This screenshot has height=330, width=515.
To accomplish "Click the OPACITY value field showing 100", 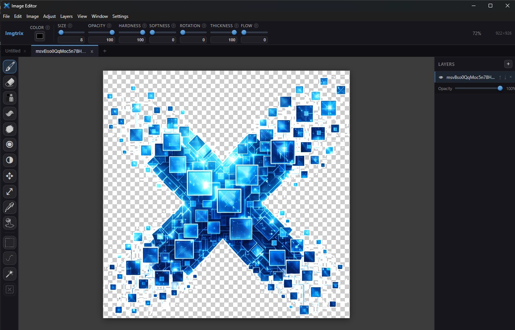I will click(102, 40).
